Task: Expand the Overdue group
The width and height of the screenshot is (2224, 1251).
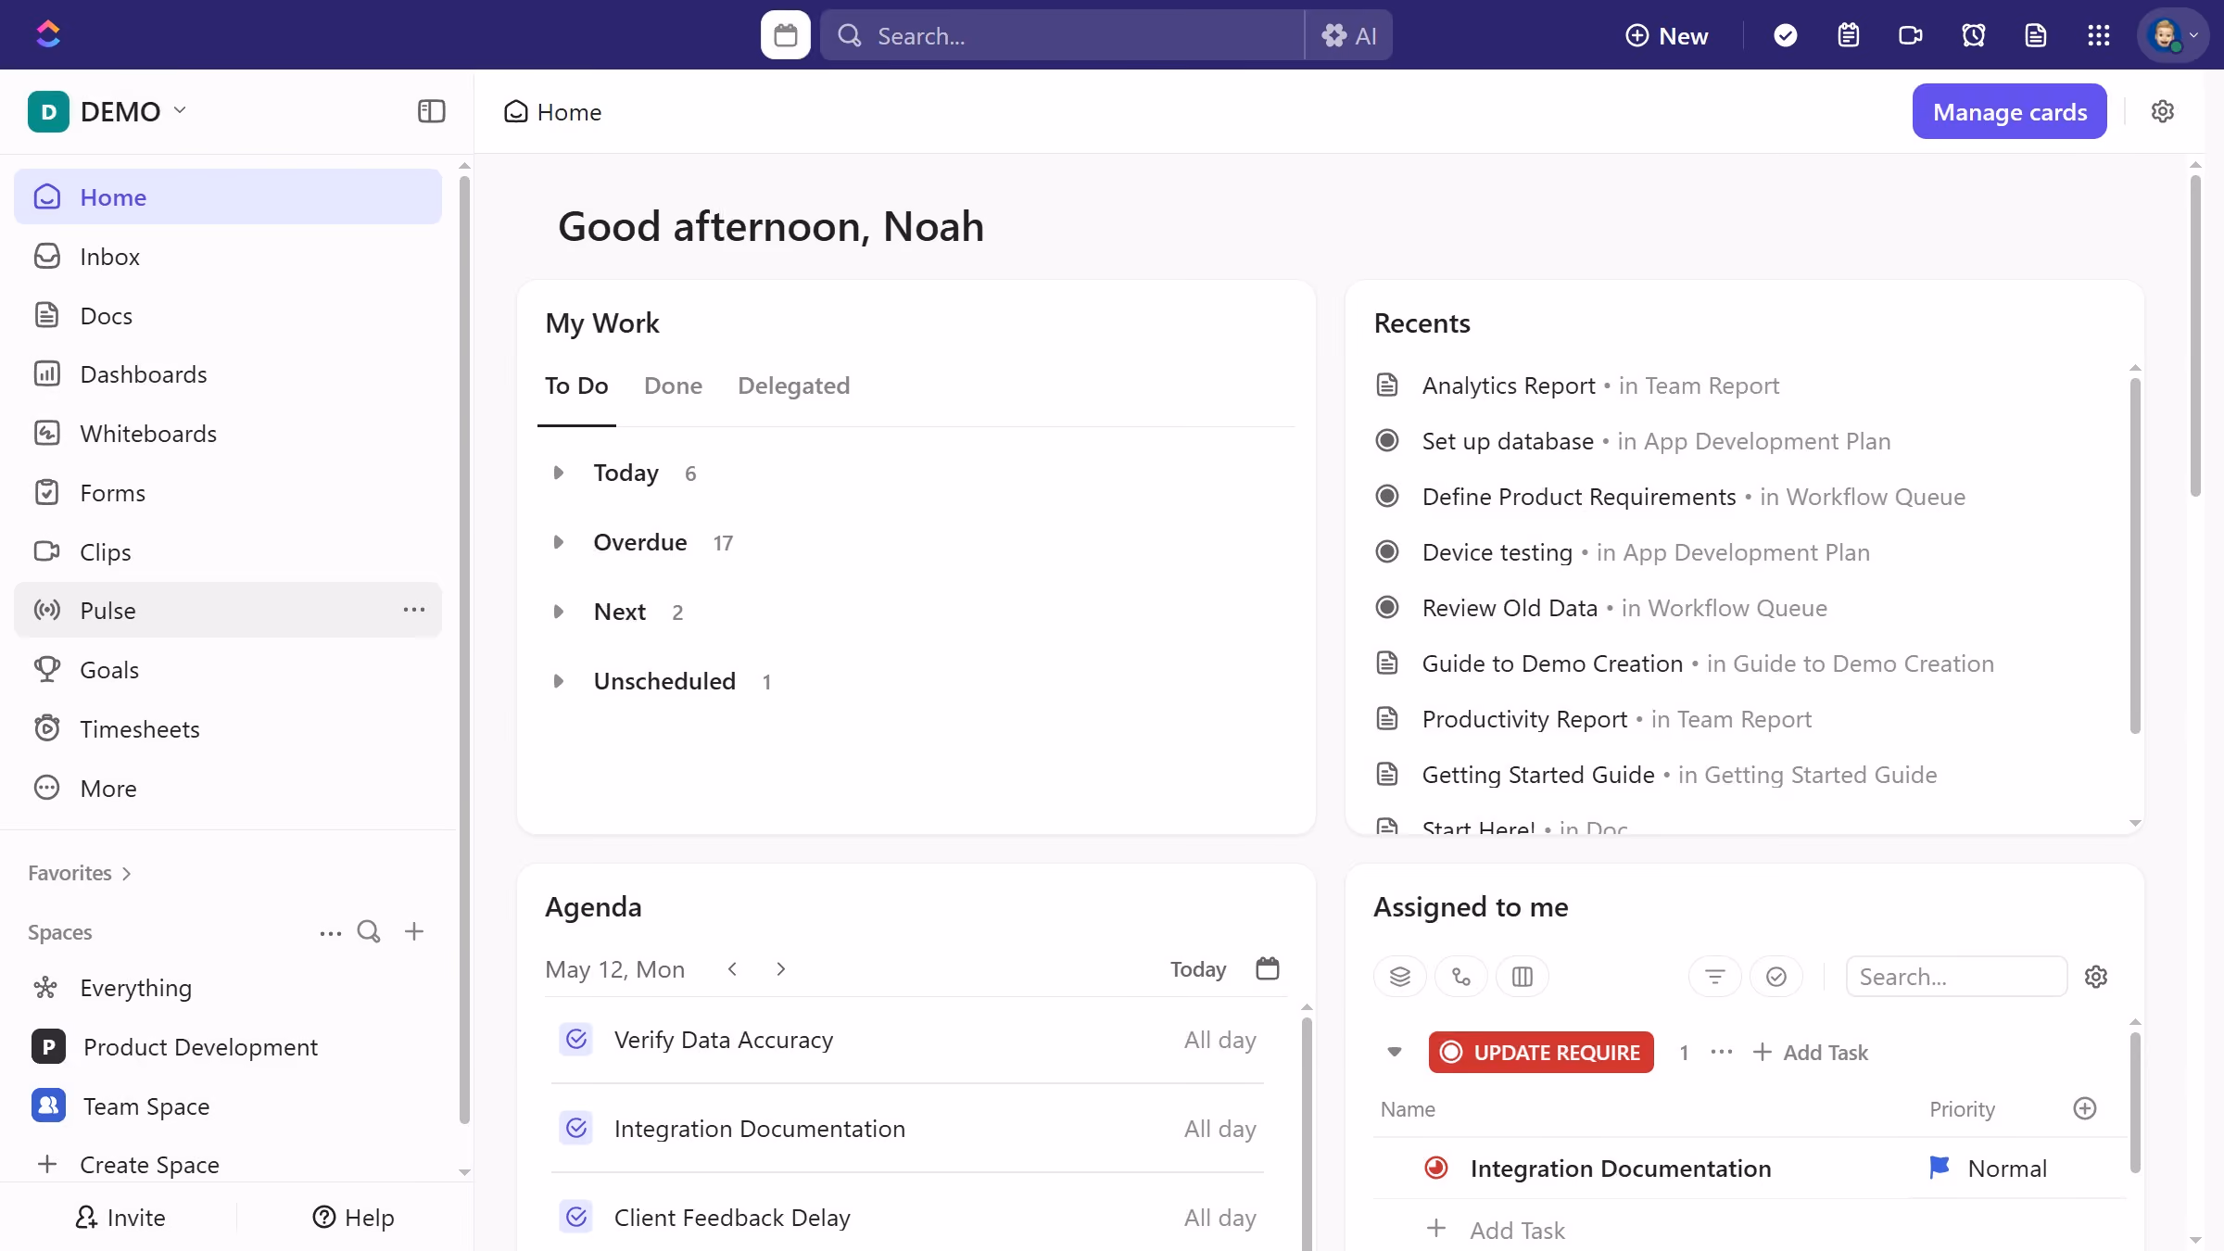Action: [x=558, y=542]
